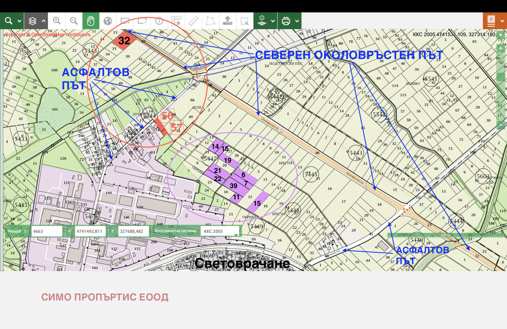The height and width of the screenshot is (329, 507).
Task: Click the KKC 2005 coordinates readout text
Action: (454, 34)
